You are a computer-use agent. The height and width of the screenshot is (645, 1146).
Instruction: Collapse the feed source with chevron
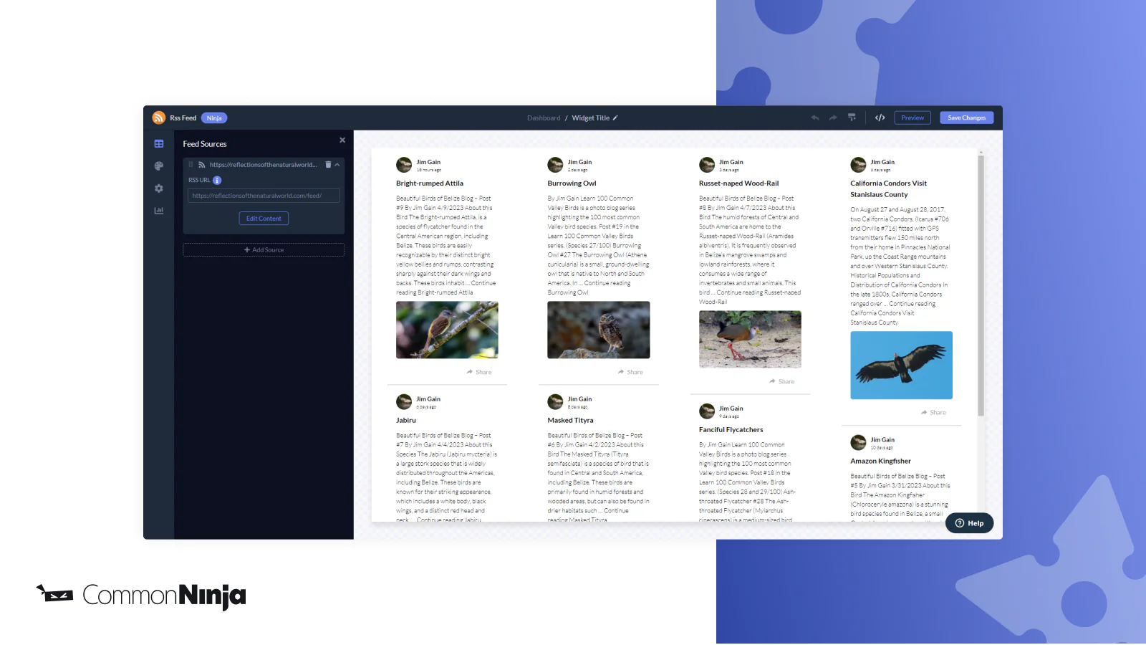[x=337, y=165]
